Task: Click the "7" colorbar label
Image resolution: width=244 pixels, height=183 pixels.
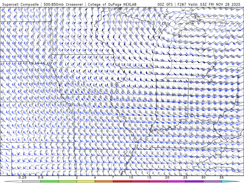Action: click(x=113, y=178)
